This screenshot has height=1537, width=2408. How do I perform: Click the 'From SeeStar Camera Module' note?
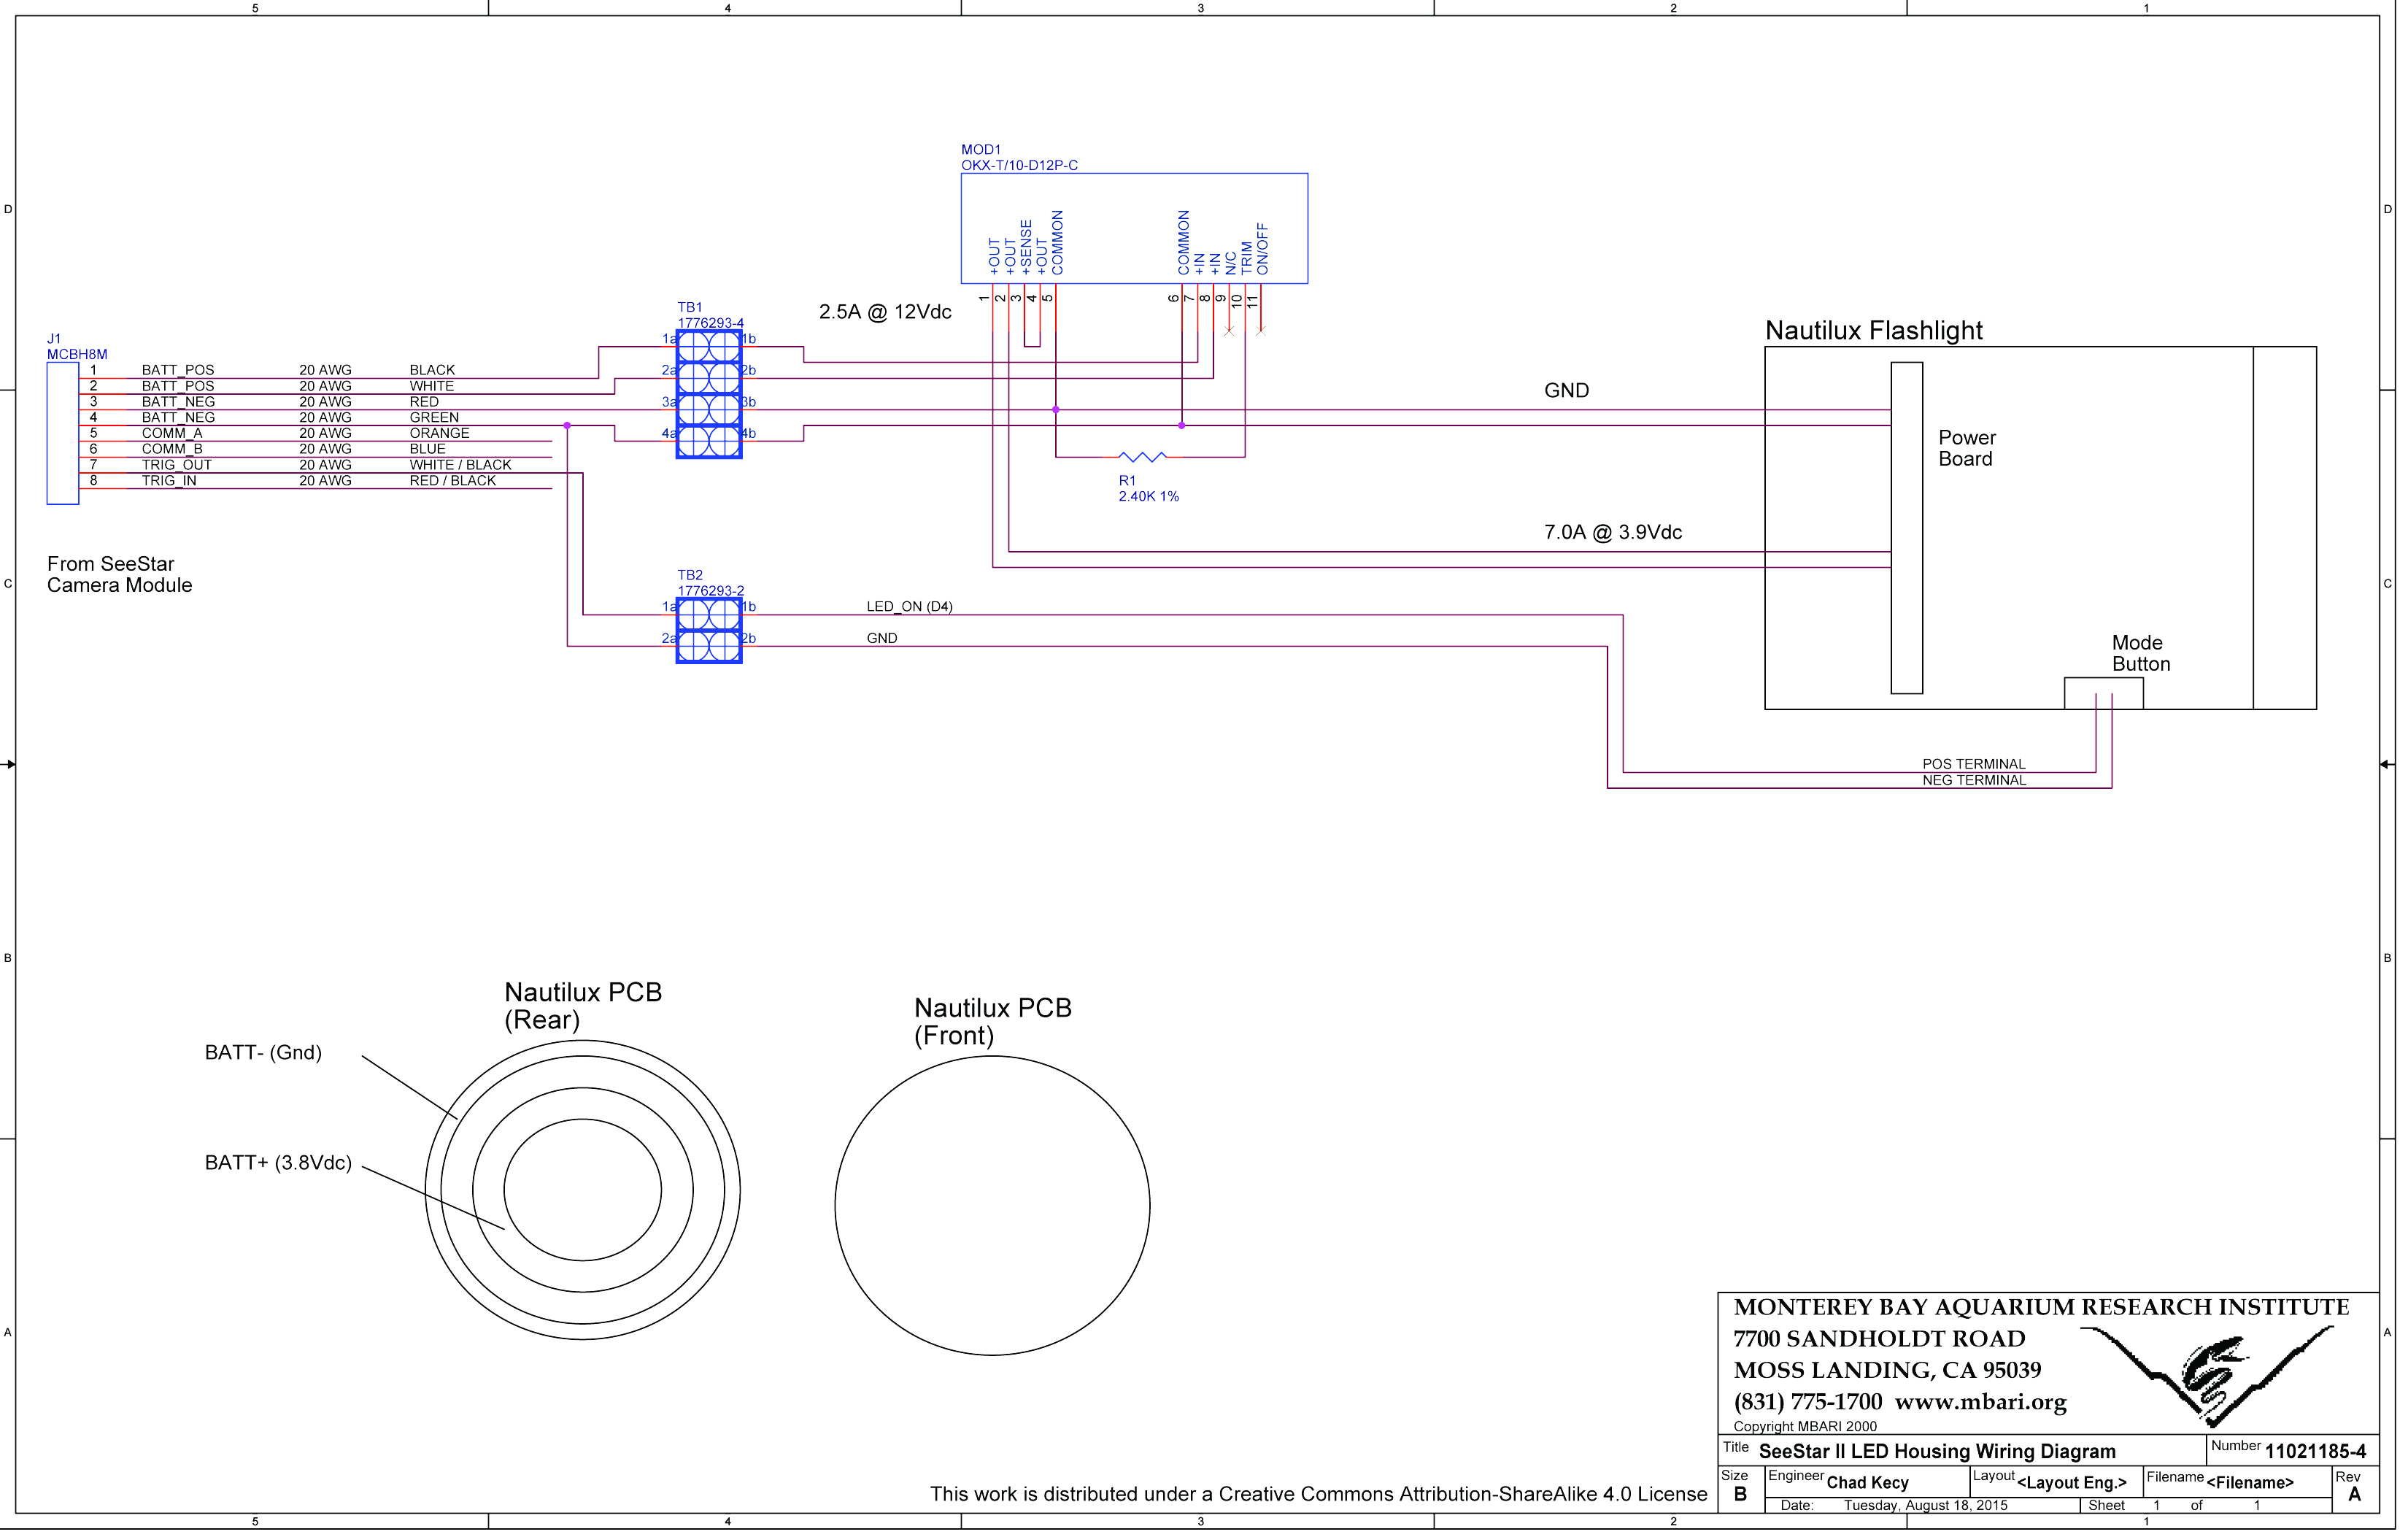[119, 575]
